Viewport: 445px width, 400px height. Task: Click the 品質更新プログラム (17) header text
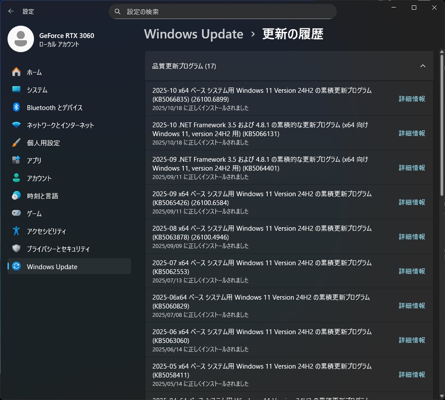tap(184, 66)
